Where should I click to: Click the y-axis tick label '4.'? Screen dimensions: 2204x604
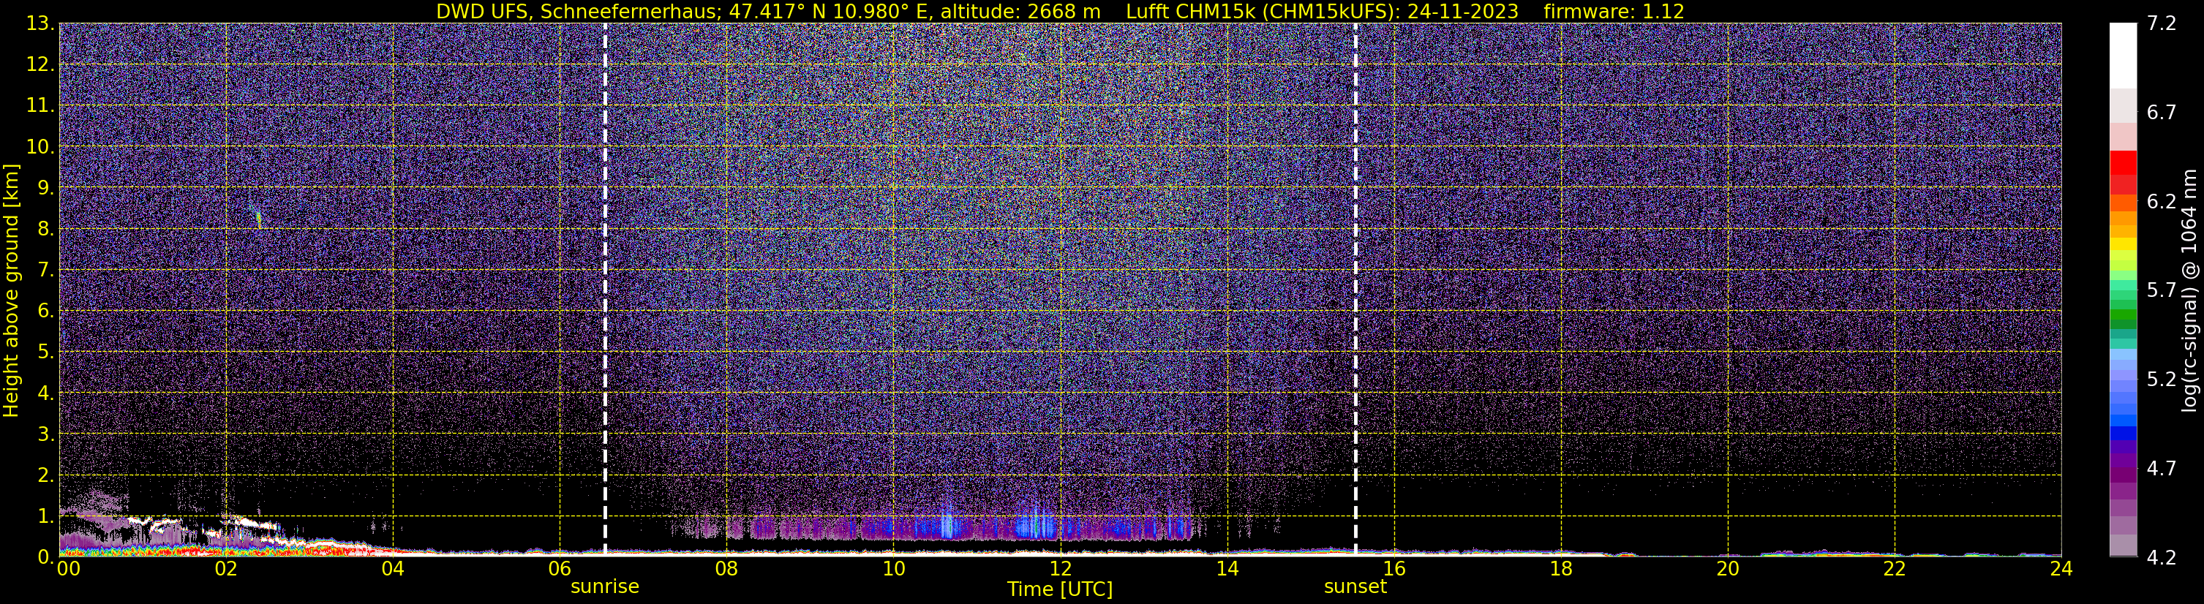point(46,393)
